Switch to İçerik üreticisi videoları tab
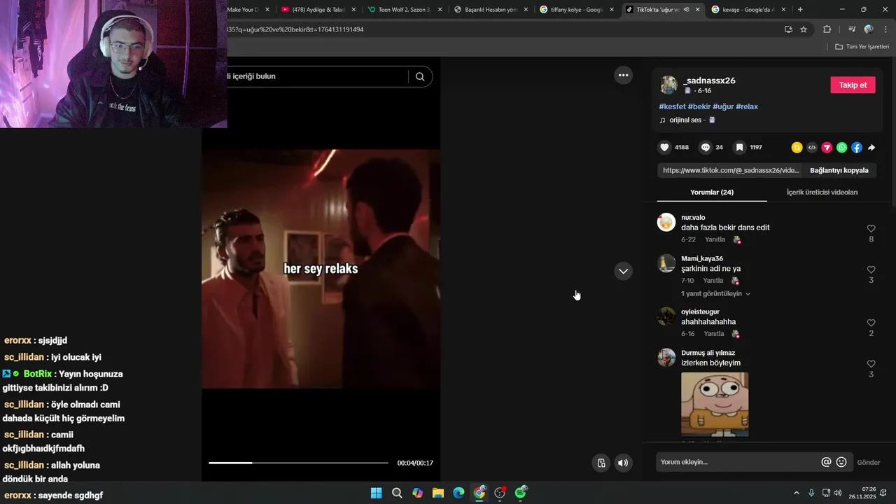The image size is (896, 504). pyautogui.click(x=822, y=192)
